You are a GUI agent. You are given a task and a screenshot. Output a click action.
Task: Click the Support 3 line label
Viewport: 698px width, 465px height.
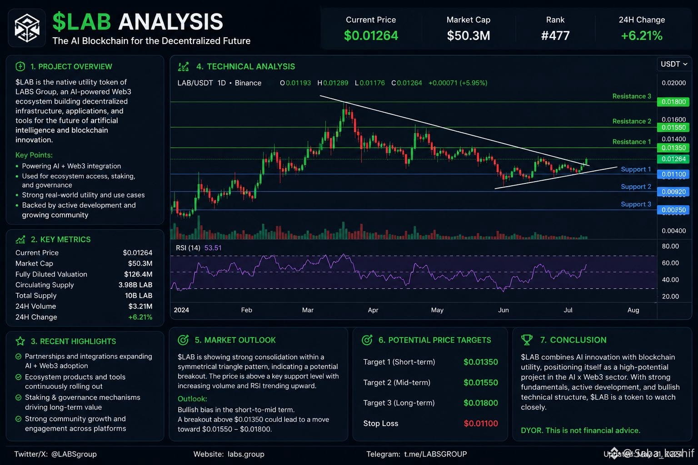tap(636, 204)
